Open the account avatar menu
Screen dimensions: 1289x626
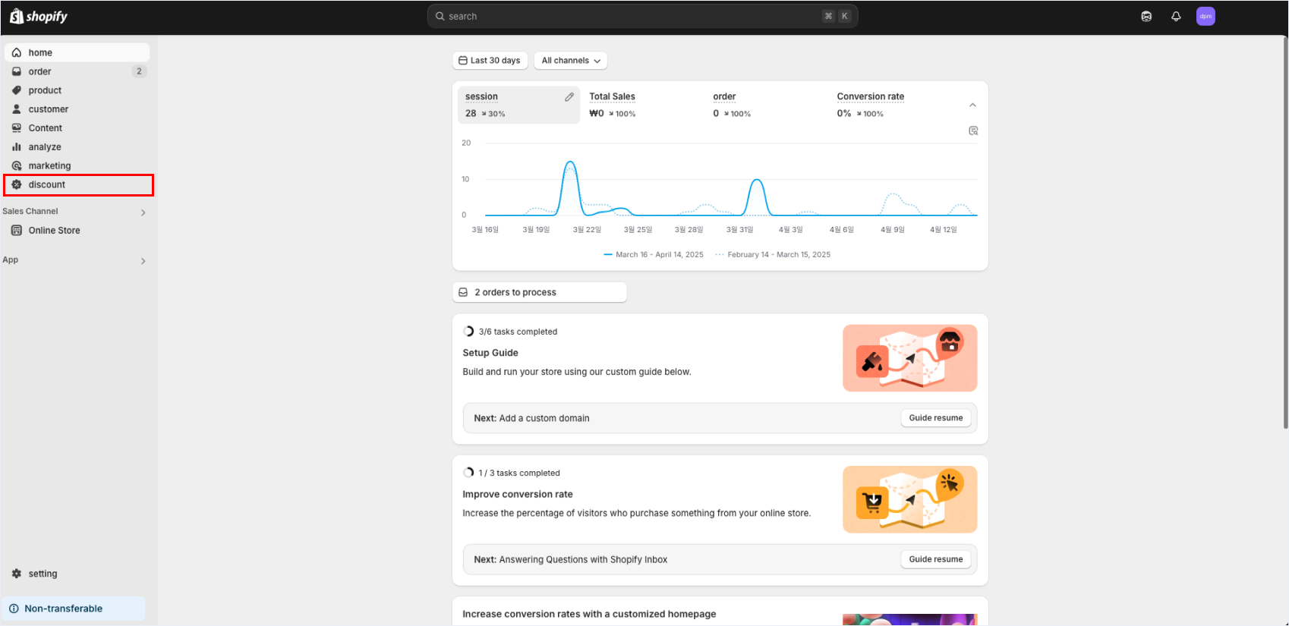tap(1205, 16)
